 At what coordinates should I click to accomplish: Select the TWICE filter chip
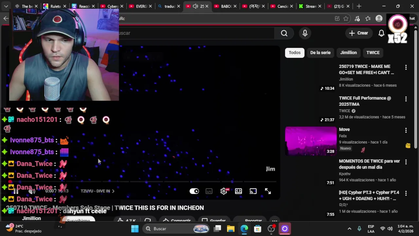tap(373, 52)
